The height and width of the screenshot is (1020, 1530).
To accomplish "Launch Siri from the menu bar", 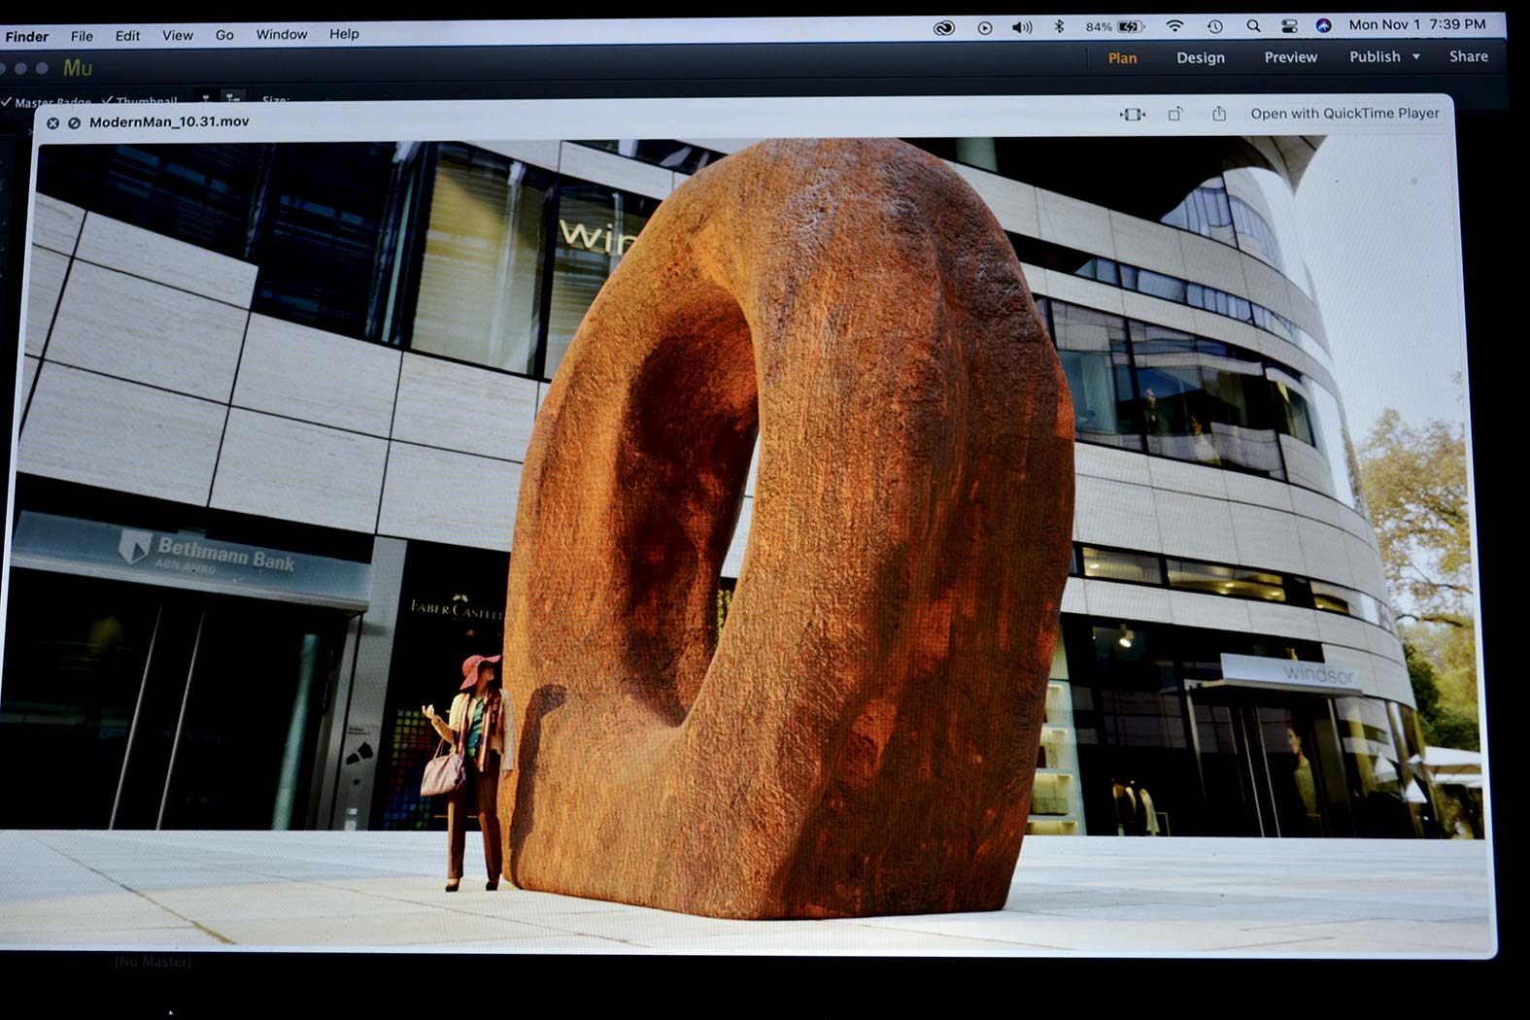I will tap(1323, 26).
